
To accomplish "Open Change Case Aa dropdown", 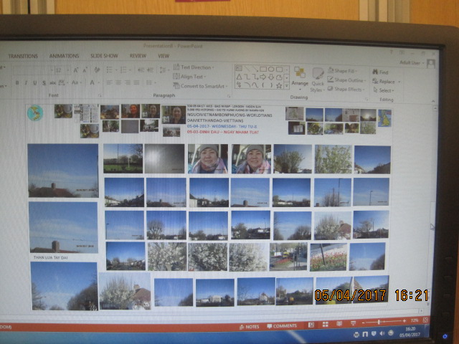I will 76,83.
